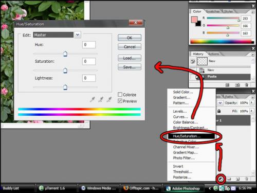Choose Curves... from the adjustment menu
This screenshot has height=193, width=257.
180,117
